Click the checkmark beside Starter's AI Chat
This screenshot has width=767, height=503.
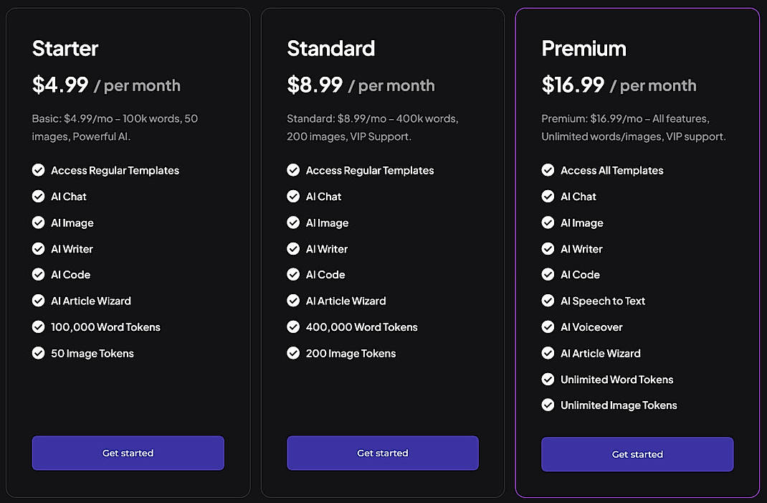point(38,196)
